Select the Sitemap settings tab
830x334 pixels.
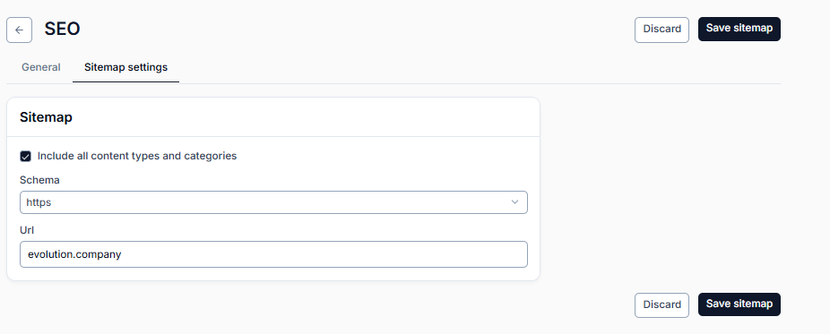126,67
